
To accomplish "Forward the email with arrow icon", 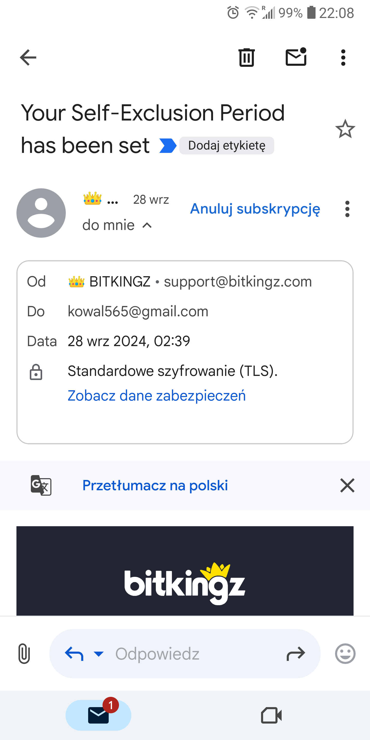I will [x=295, y=654].
